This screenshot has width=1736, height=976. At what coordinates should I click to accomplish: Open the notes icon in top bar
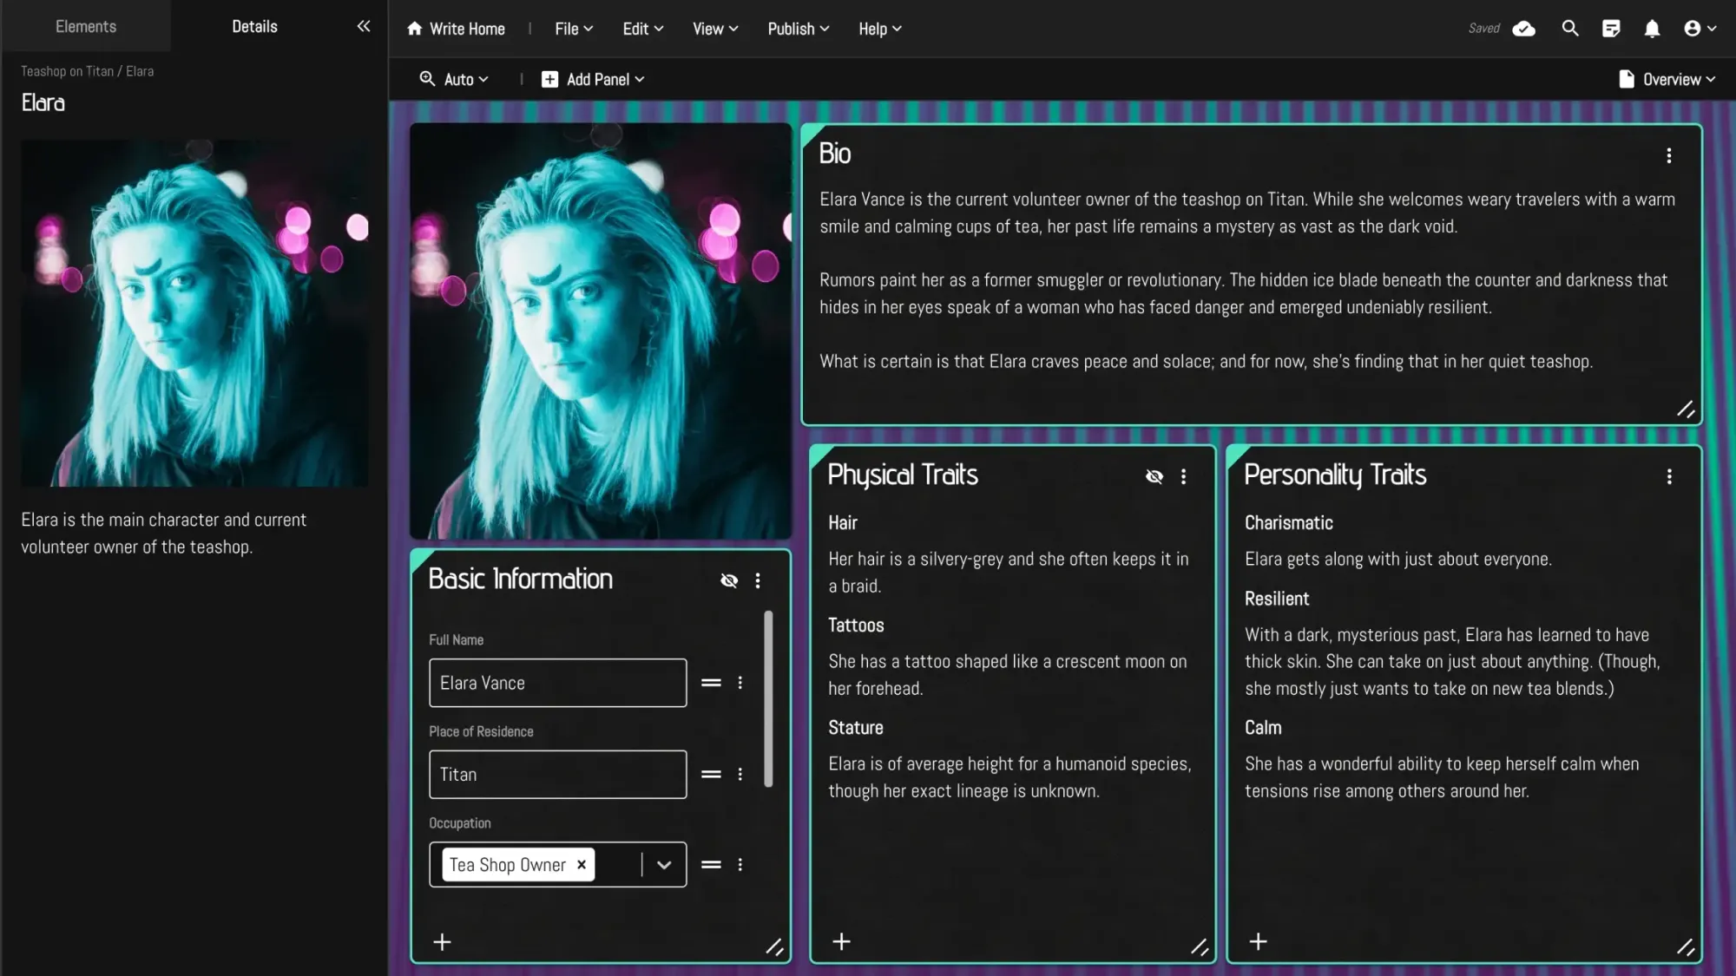(x=1611, y=29)
